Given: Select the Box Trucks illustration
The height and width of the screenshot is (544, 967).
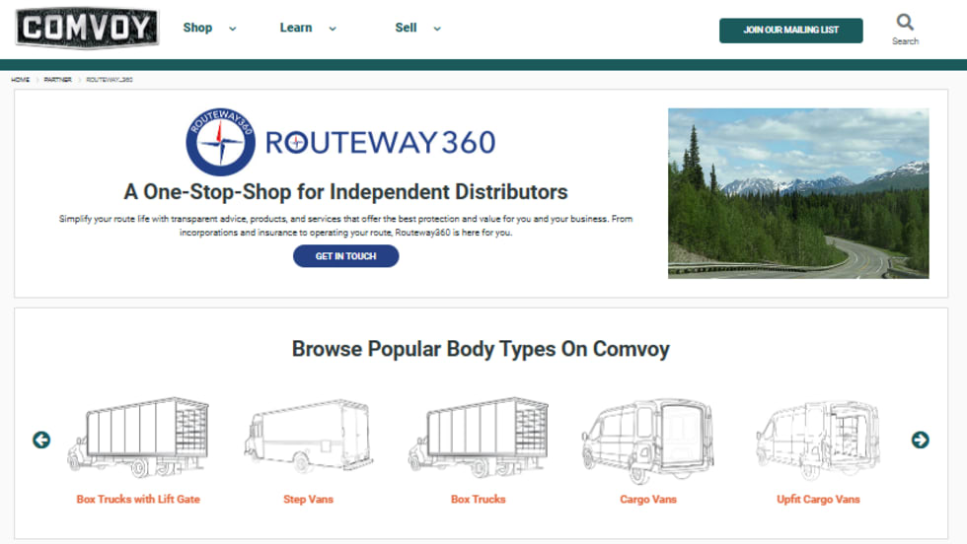Looking at the screenshot, I should 478,438.
